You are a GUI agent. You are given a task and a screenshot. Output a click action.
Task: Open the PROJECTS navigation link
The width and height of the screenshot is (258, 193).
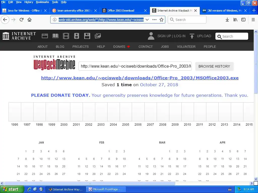[x=80, y=46]
